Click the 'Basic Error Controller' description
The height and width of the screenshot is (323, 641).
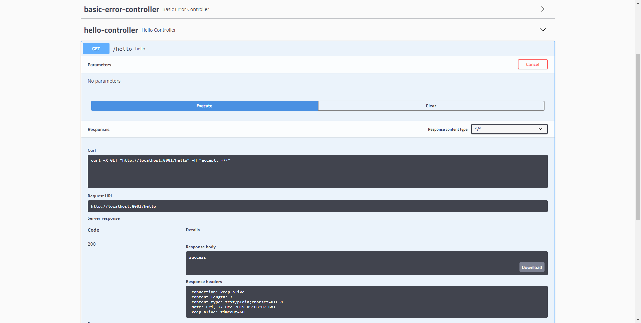tap(186, 9)
